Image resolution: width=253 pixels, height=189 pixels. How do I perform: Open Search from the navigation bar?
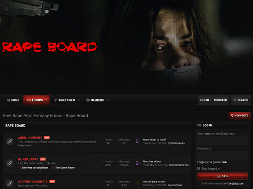241,100
